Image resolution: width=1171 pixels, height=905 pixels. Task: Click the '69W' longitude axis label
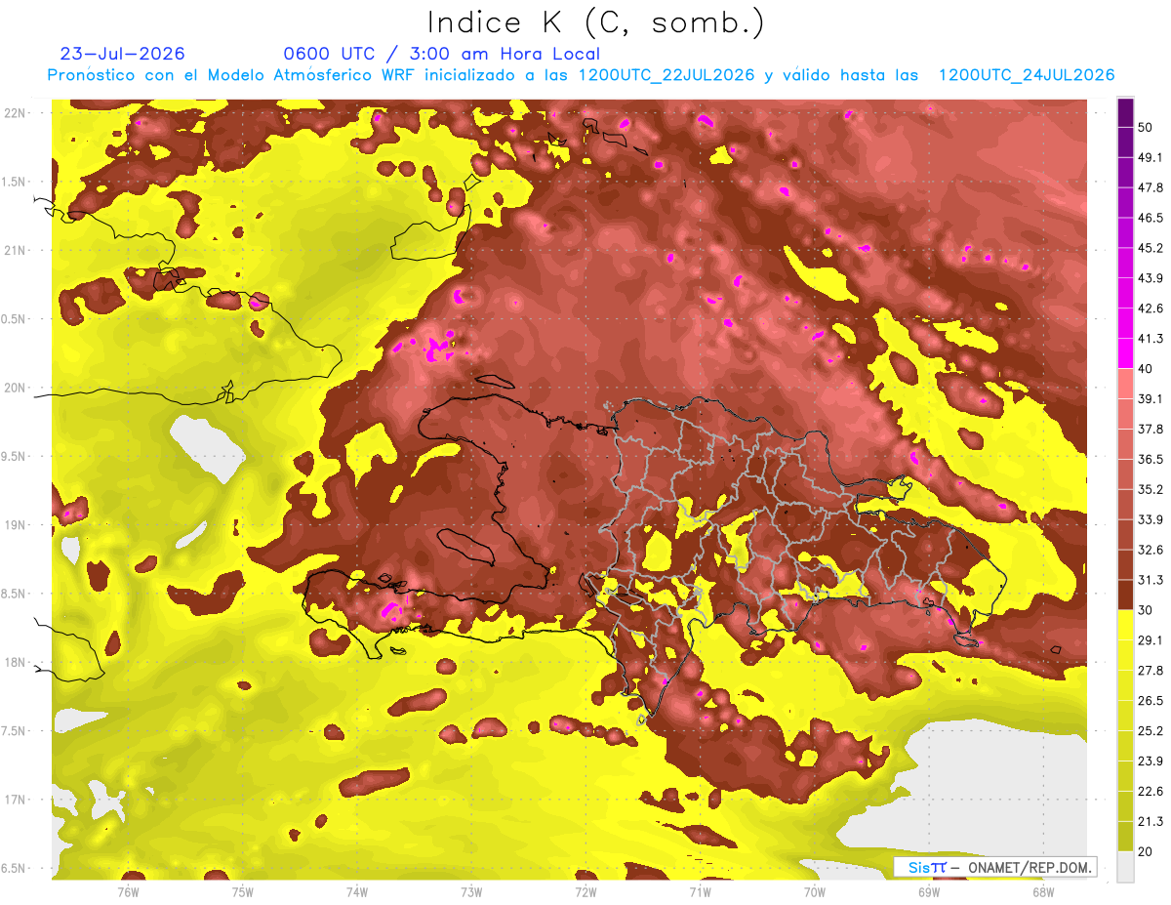tap(928, 892)
